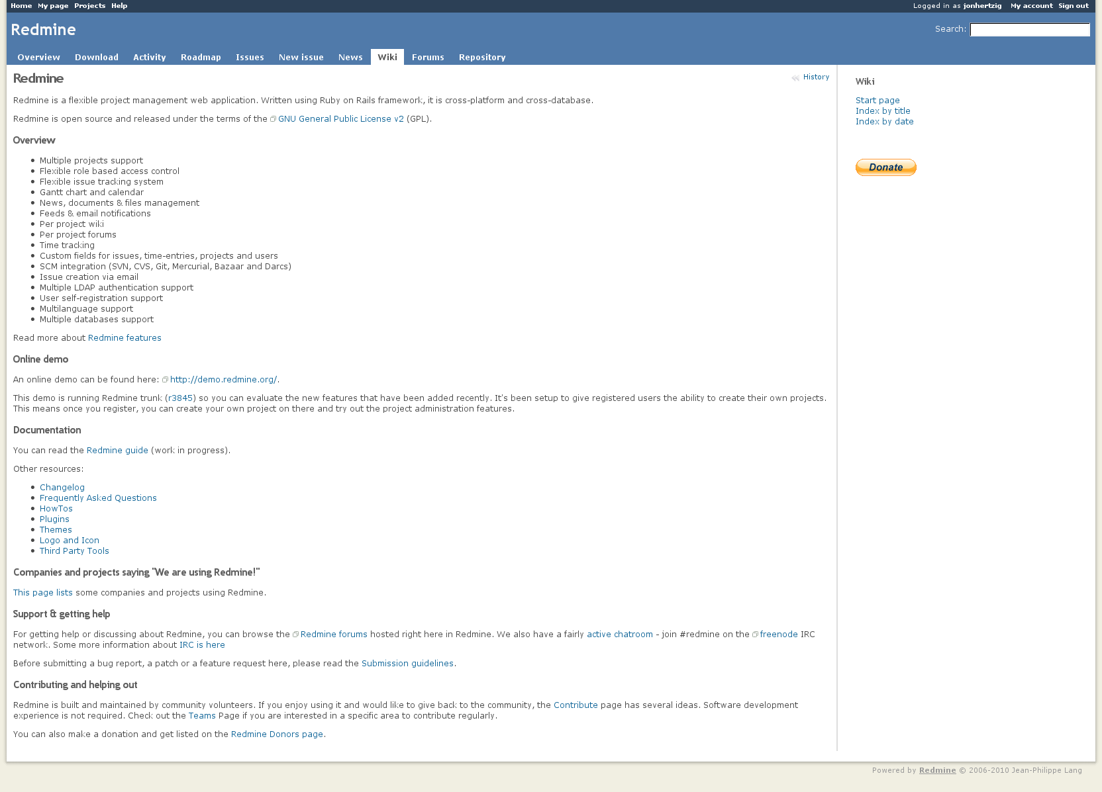Click 'Gantt chart and calendar' list item
This screenshot has height=792, width=1102.
click(x=91, y=193)
